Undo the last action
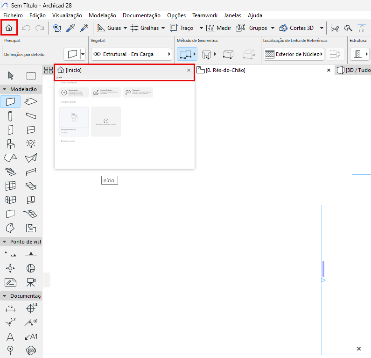The width and height of the screenshot is (371, 358). 26,28
